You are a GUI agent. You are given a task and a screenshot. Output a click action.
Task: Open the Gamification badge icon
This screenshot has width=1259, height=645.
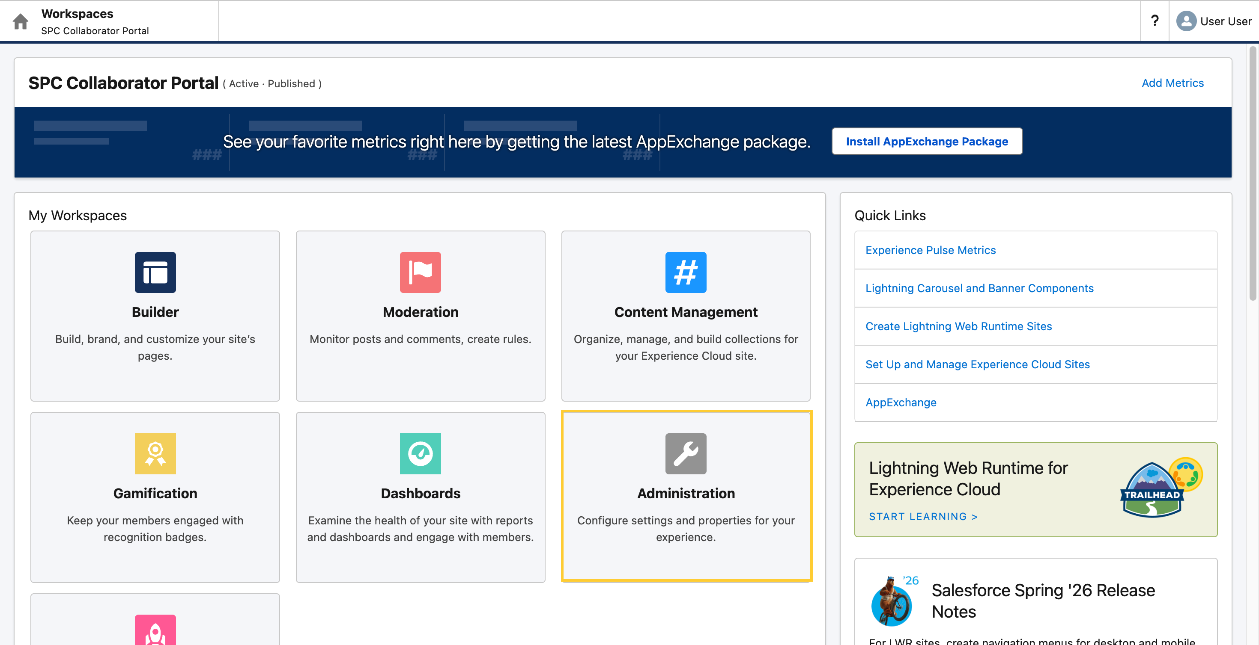click(x=155, y=454)
